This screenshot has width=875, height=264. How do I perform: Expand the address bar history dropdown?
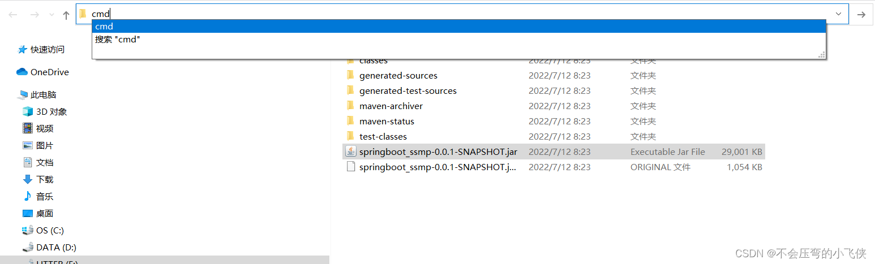click(838, 14)
